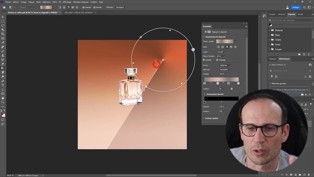Screen dimensions: 314x177
Task: Choose linear gradient style in options bar
Action: [x=60, y=7]
